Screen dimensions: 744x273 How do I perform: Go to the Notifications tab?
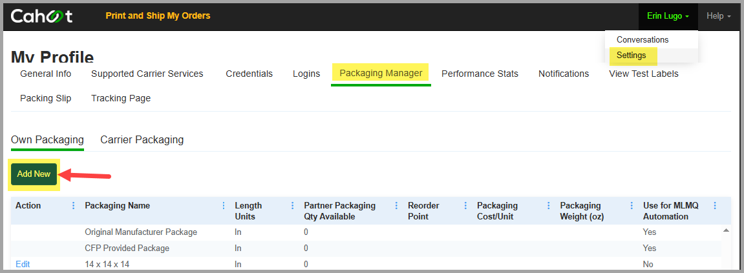click(x=564, y=74)
